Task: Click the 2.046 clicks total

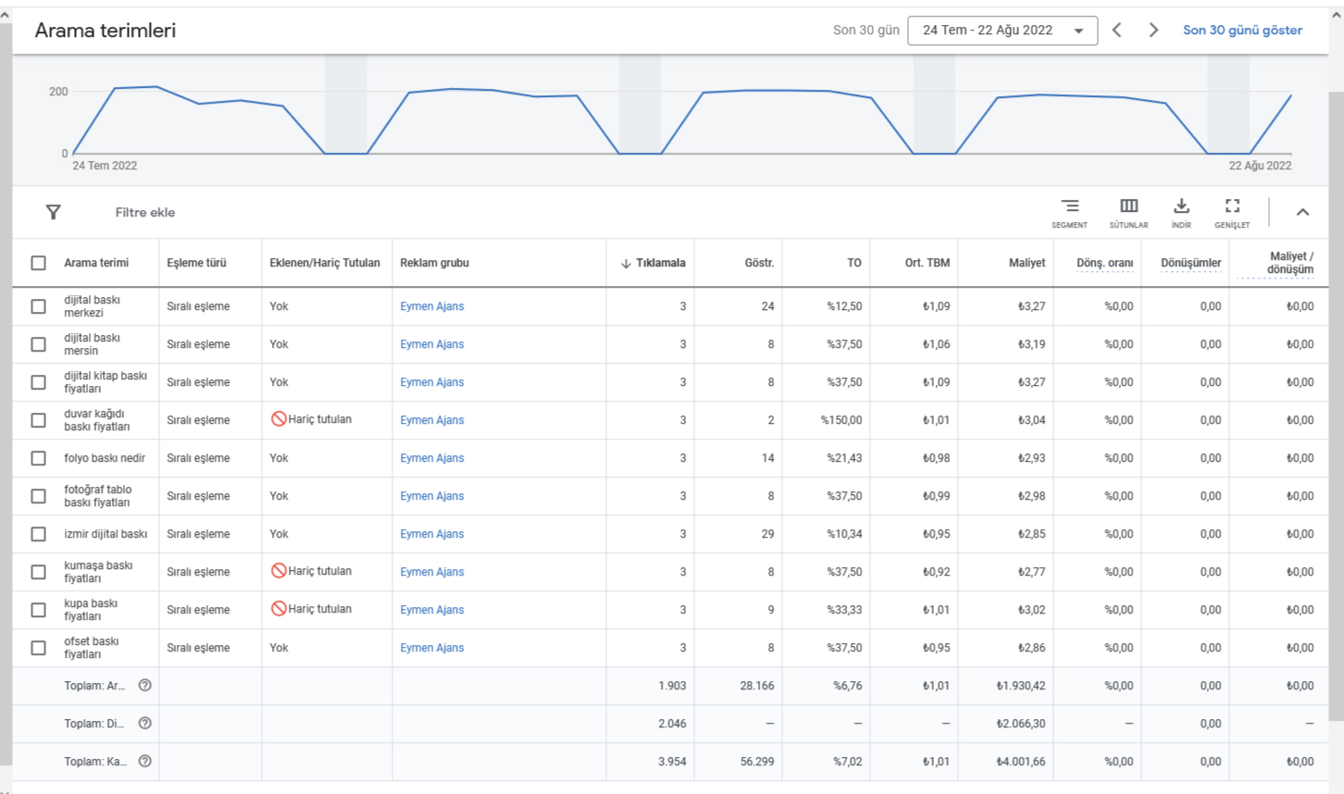Action: click(x=672, y=724)
